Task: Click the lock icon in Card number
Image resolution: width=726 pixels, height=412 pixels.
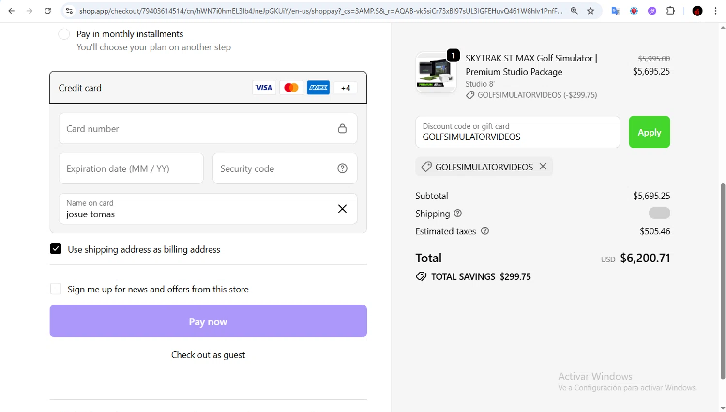Action: (342, 129)
